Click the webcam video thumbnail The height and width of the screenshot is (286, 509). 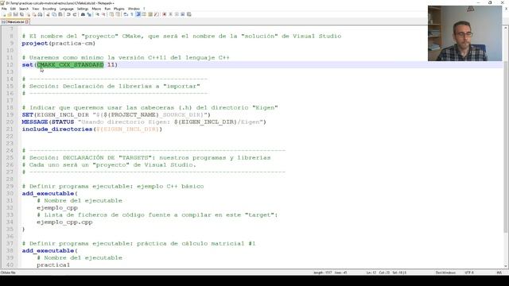464,33
